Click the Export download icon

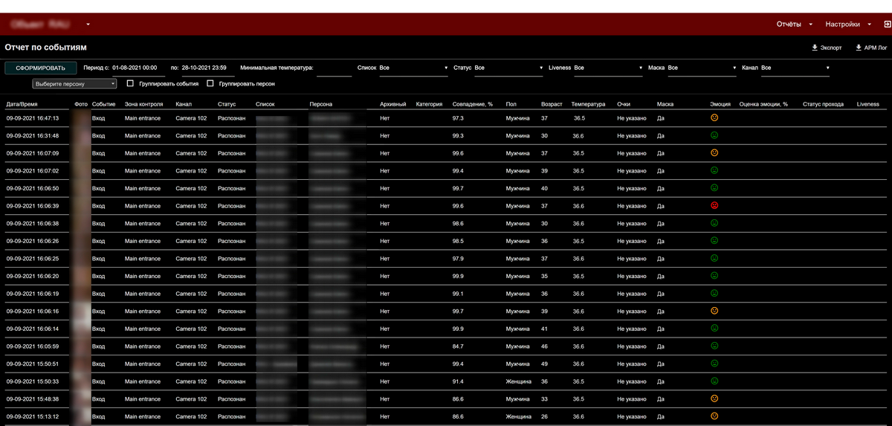pyautogui.click(x=815, y=48)
